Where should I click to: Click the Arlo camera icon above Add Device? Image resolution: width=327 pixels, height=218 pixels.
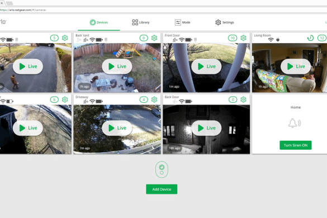(162, 169)
